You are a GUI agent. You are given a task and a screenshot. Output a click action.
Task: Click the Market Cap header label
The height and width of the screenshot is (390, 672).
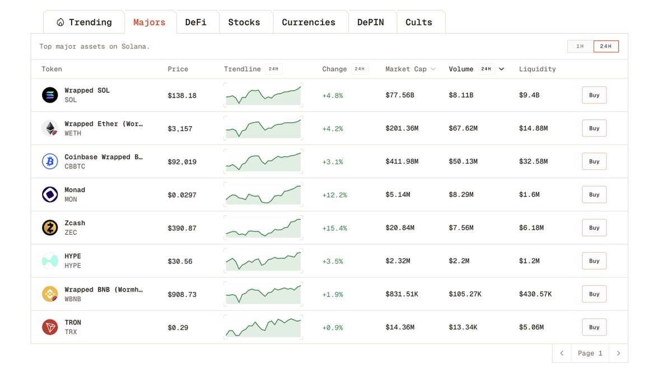point(406,69)
